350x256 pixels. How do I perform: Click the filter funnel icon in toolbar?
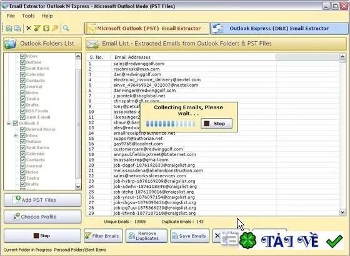coord(37,28)
